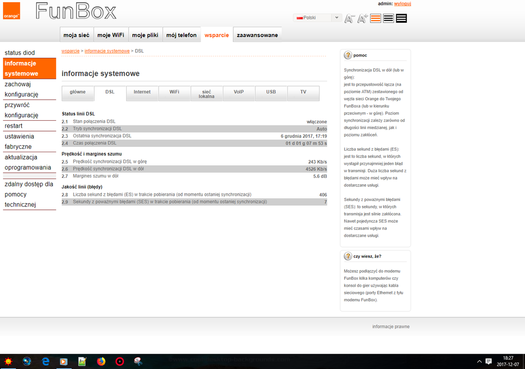Open the media player app in the taskbar
Image resolution: width=525 pixels, height=369 pixels.
[x=63, y=361]
